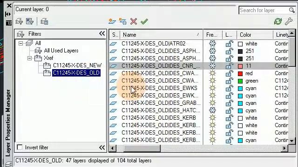Click the Status column header

[x=115, y=35]
